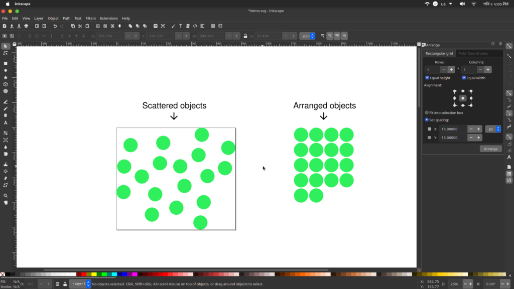Open the mm units dropdown in top toolbar
This screenshot has height=289, width=514.
[x=307, y=36]
